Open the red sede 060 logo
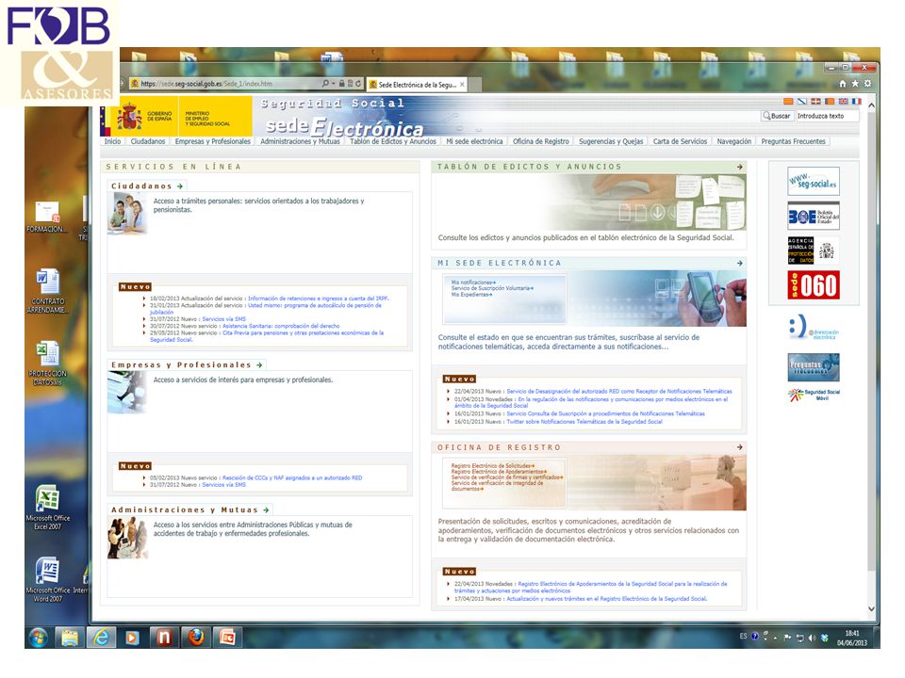 pyautogui.click(x=814, y=285)
